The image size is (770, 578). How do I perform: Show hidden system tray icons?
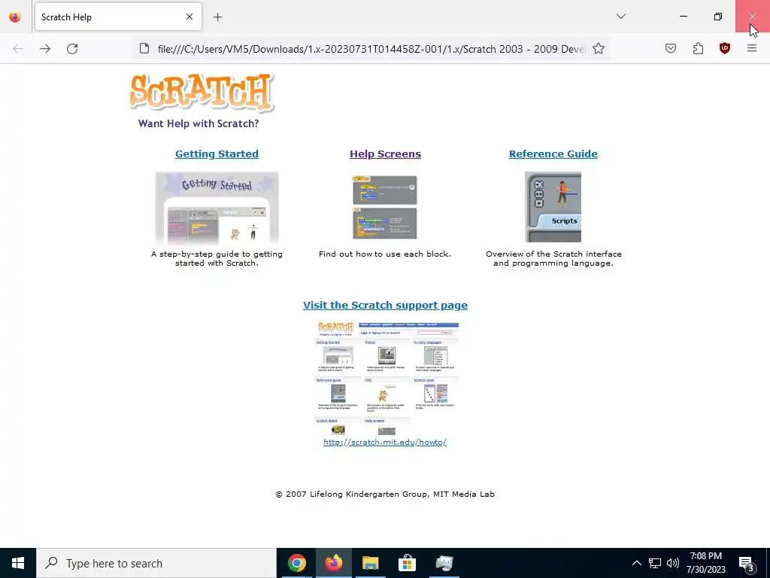(x=636, y=563)
